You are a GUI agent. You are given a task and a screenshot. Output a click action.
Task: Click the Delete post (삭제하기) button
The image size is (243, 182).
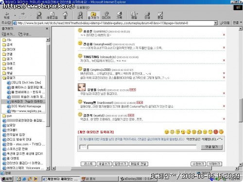pos(214,164)
